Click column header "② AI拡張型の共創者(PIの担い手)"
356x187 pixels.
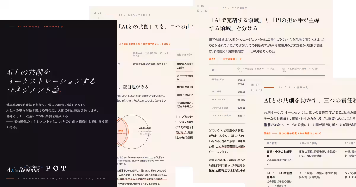pos(301,70)
